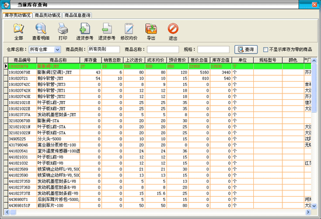Switch to 库存变动情况 tab
Image resolution: width=321 pixels, height=219 pixels.
tap(18, 15)
